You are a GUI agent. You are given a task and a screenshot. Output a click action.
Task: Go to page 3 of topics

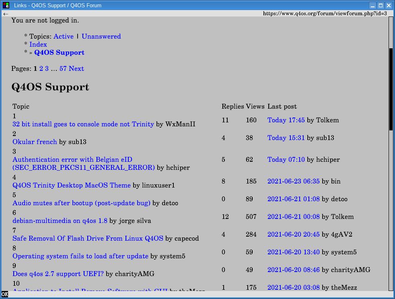[x=47, y=68]
